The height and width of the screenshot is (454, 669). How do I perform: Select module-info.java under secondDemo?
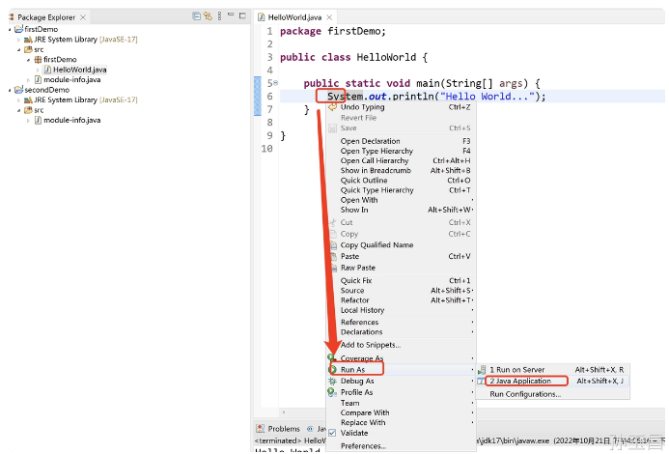(x=71, y=120)
